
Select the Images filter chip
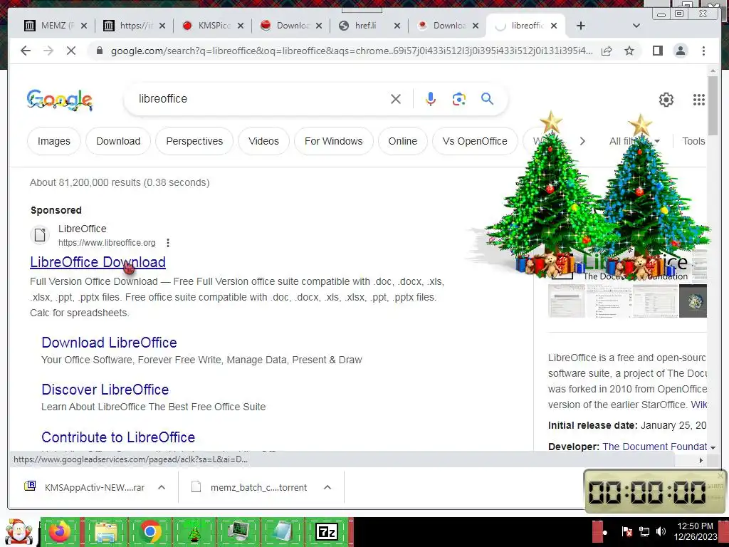point(54,141)
